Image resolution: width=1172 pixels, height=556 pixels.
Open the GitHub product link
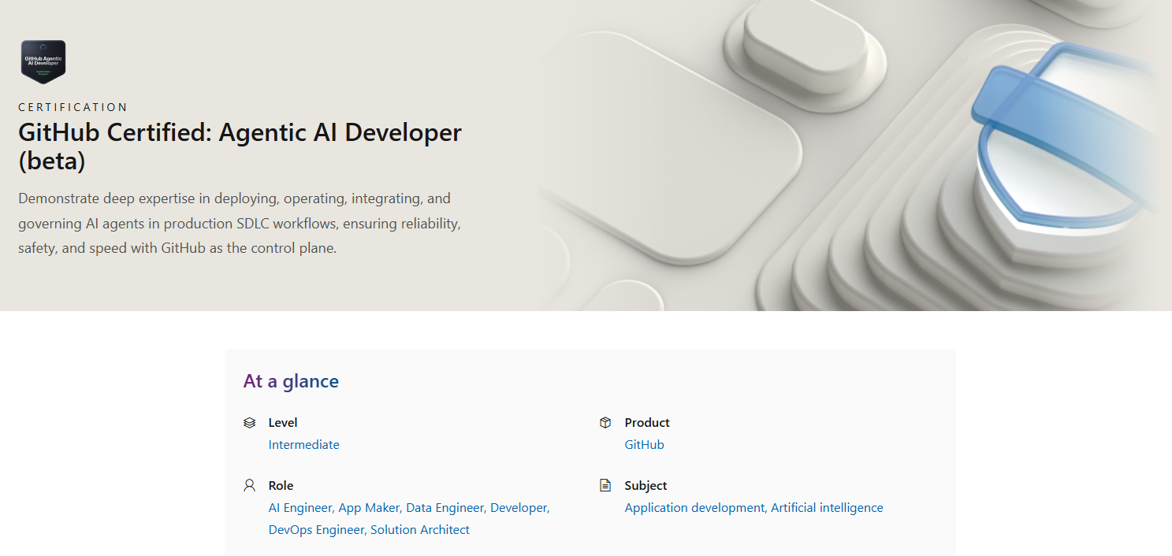tap(645, 445)
